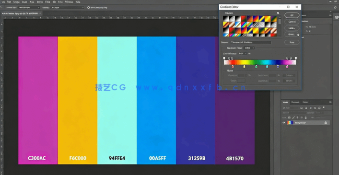The height and width of the screenshot is (175, 339).
Task: Switch to the Paths tab
Action: point(305,102)
